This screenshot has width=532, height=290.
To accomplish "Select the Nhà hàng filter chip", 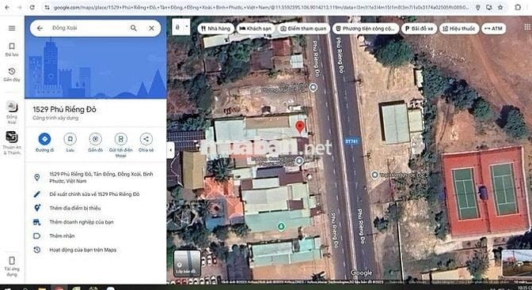I will coord(216,28).
